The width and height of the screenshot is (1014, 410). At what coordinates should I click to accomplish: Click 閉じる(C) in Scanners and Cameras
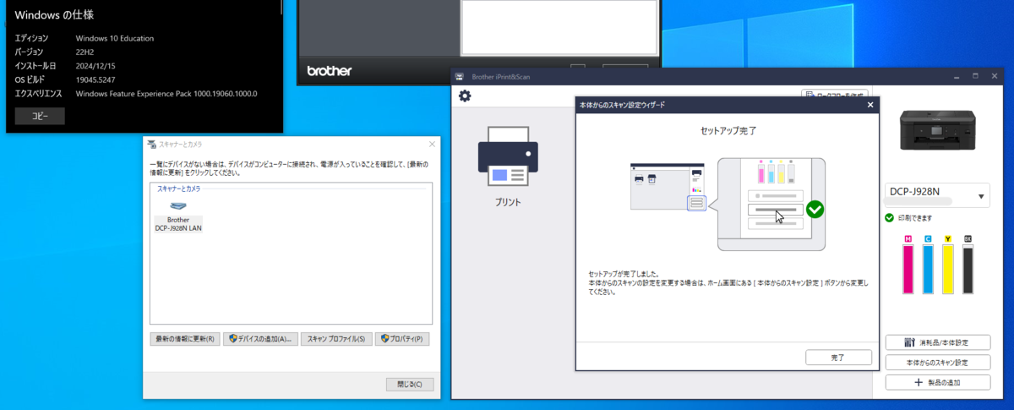tap(409, 384)
